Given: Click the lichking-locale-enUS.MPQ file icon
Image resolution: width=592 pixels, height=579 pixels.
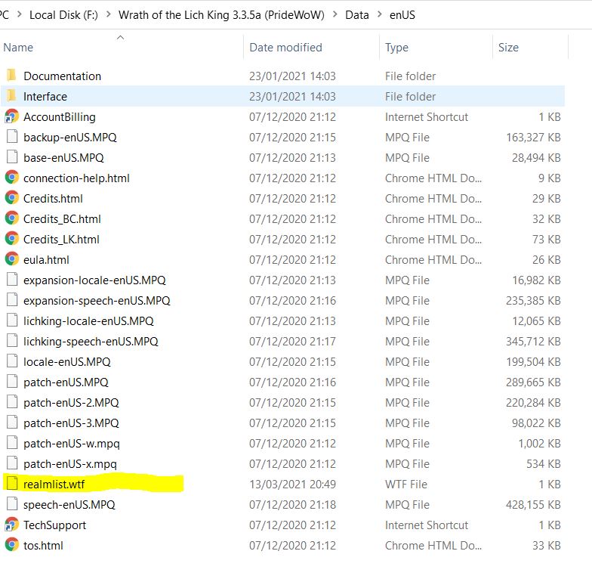Looking at the screenshot, I should point(12,320).
